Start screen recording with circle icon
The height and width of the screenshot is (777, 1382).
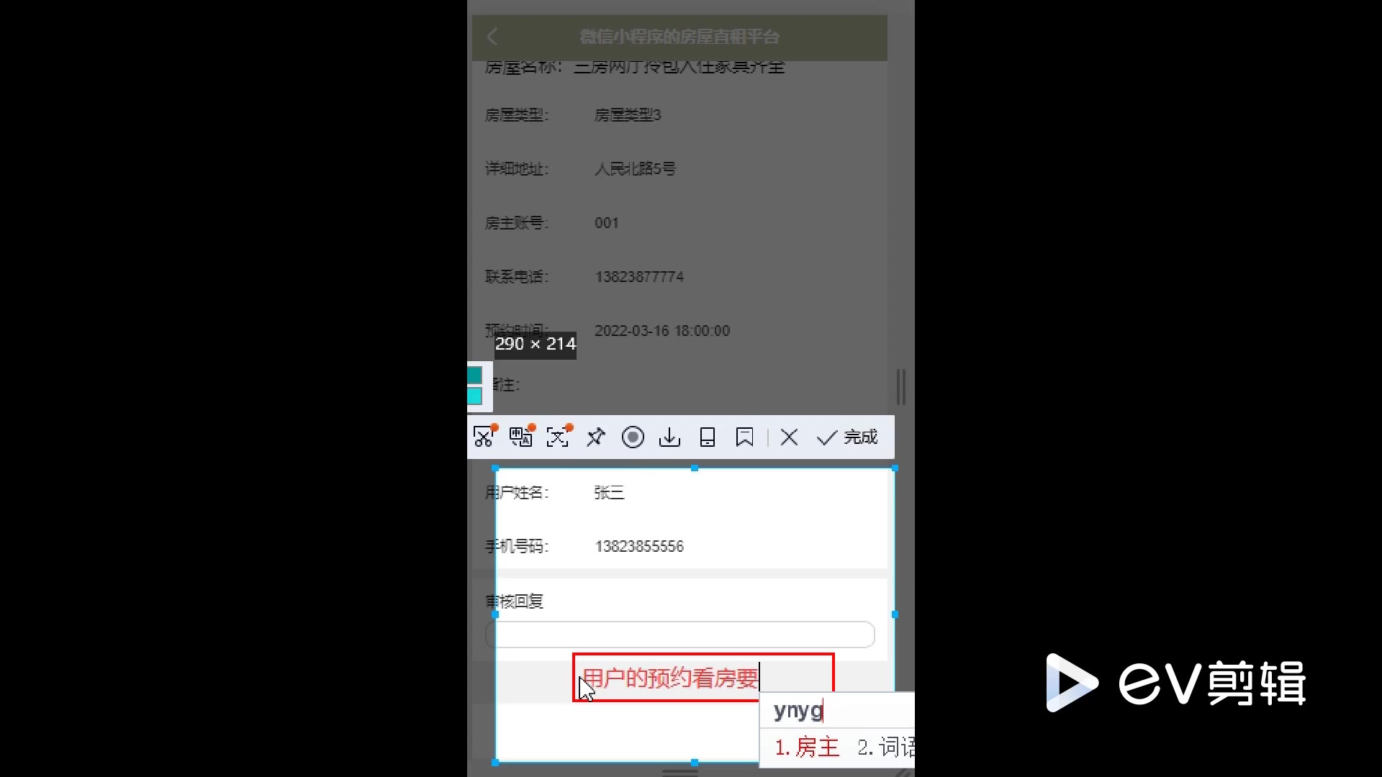(x=633, y=437)
